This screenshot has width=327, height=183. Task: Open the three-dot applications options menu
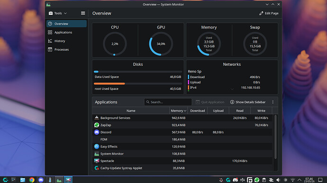coord(273,102)
